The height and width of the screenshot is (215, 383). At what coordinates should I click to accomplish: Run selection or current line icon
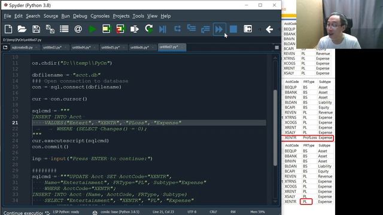click(x=134, y=29)
